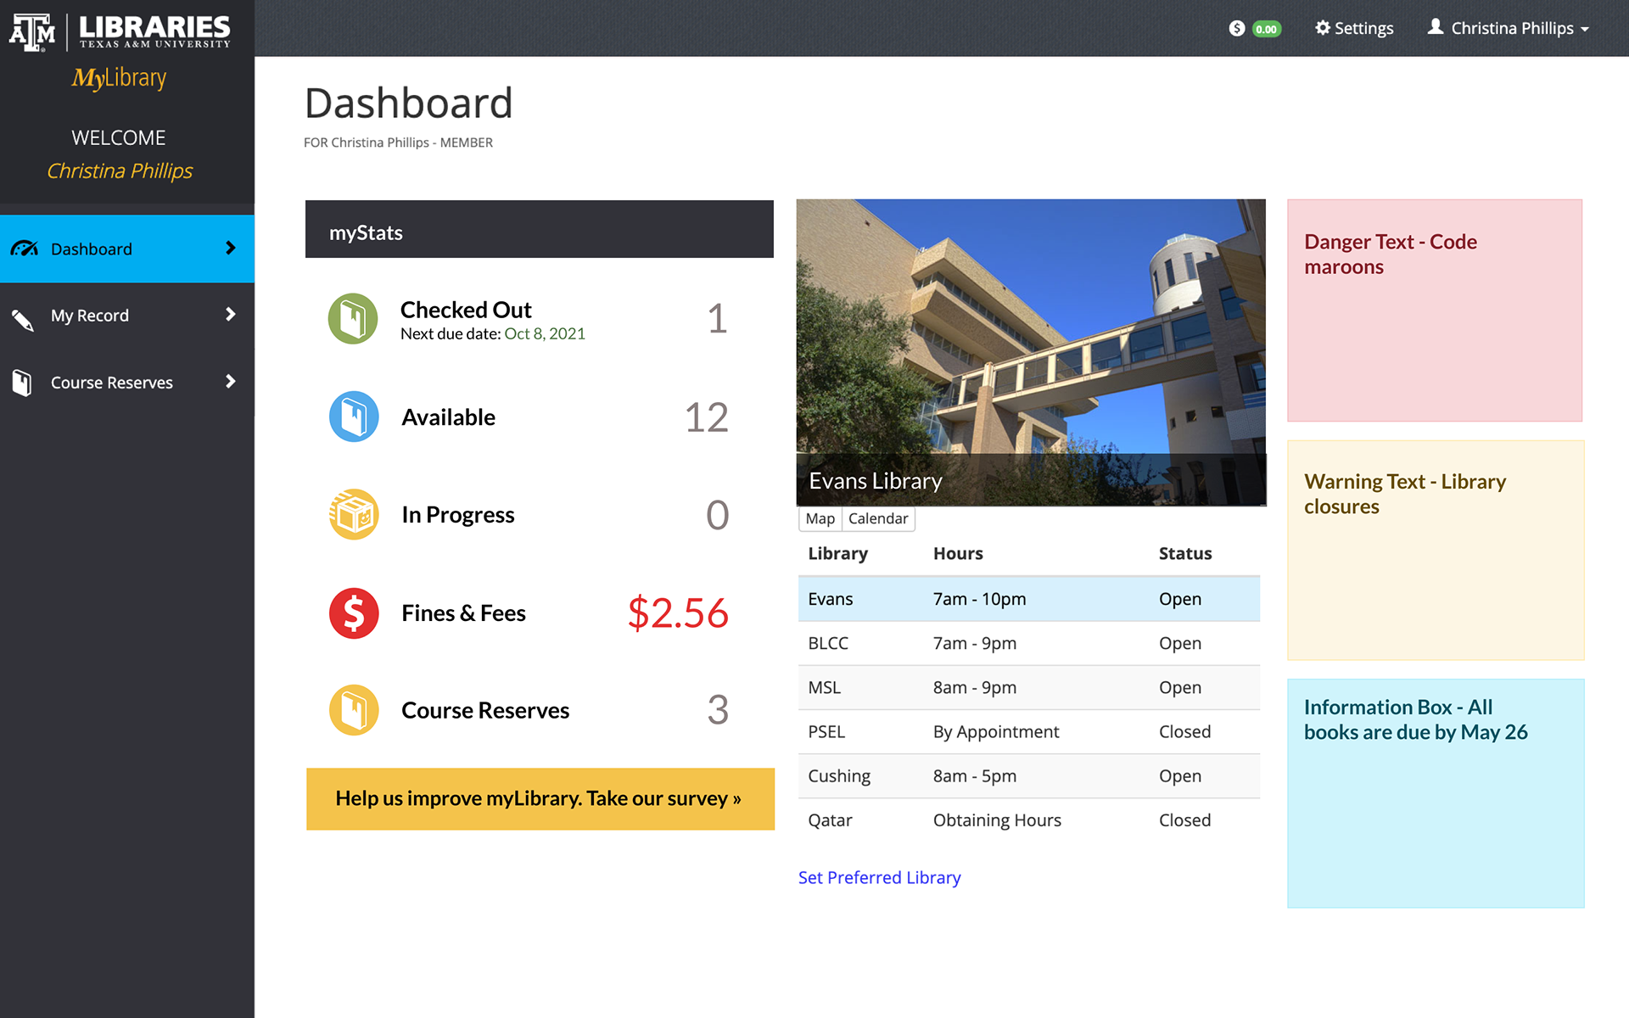Image resolution: width=1629 pixels, height=1018 pixels.
Task: Open the Christina Phillips account dropdown caret
Action: pyautogui.click(x=1584, y=30)
